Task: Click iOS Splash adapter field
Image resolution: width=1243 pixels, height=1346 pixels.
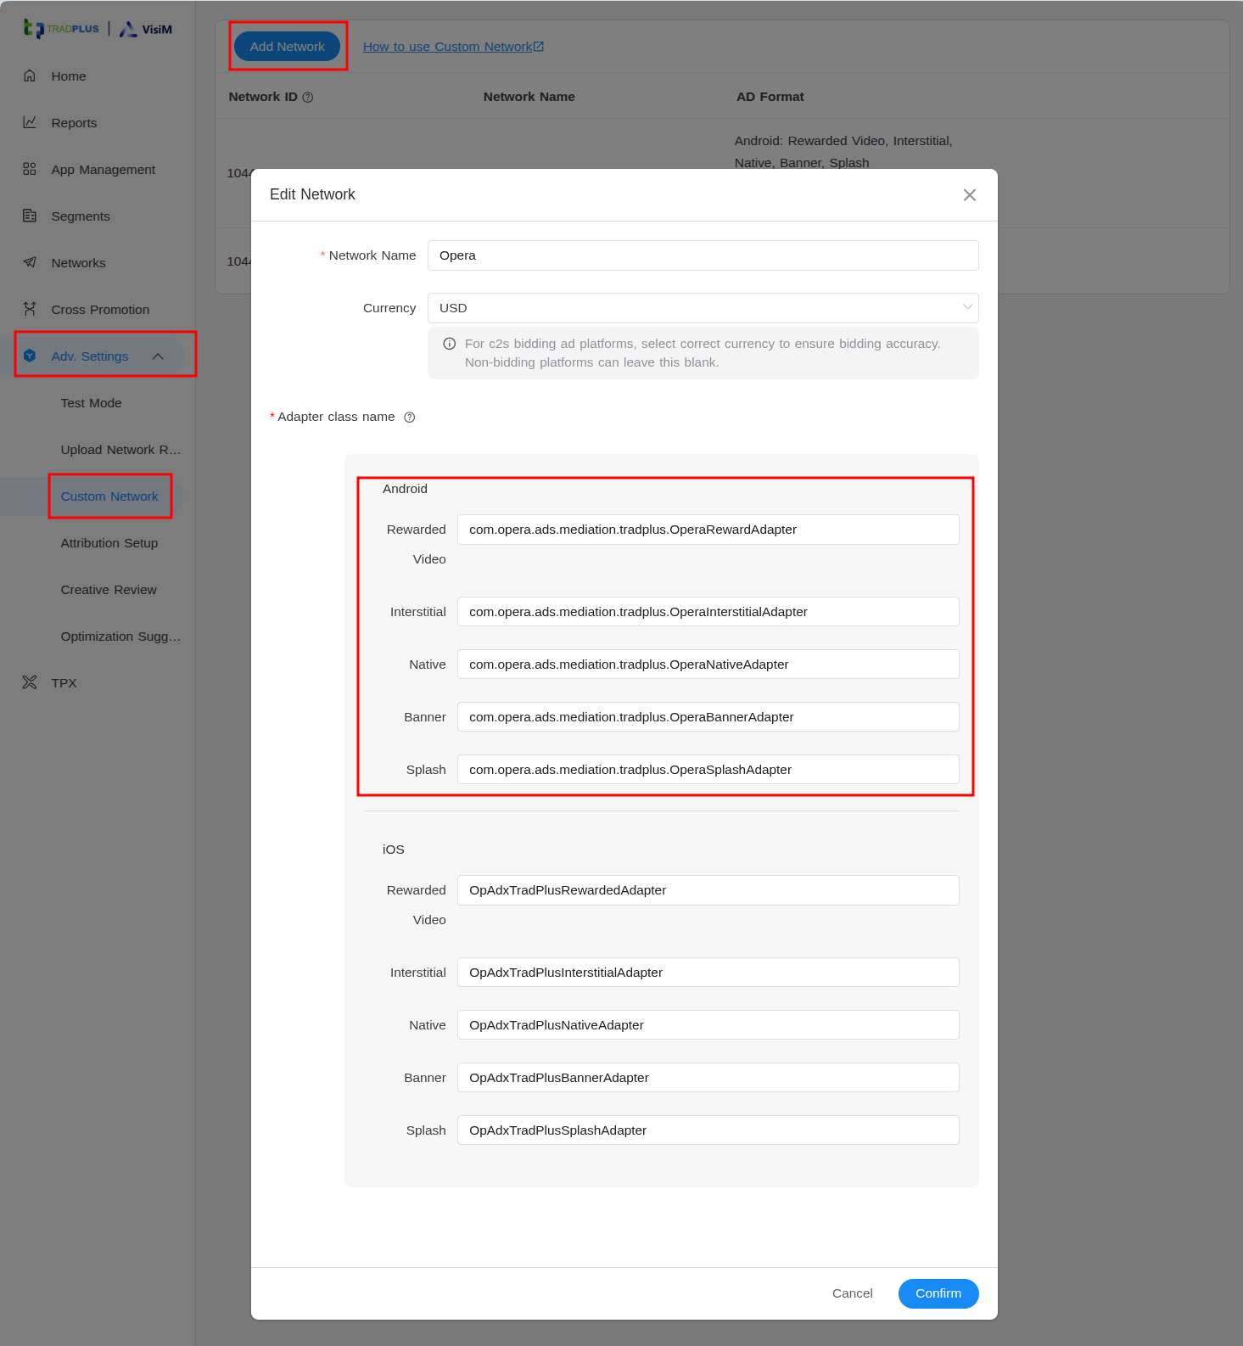Action: (708, 1130)
